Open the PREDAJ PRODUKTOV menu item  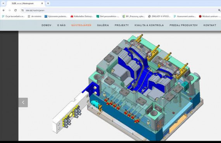(183, 25)
